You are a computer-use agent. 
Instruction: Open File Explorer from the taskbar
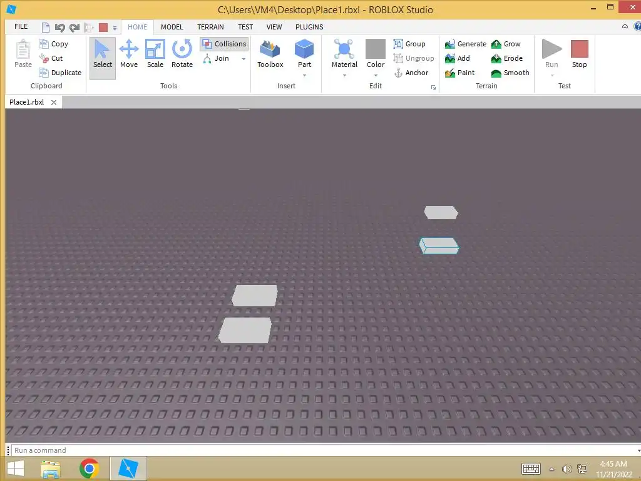(x=51, y=468)
